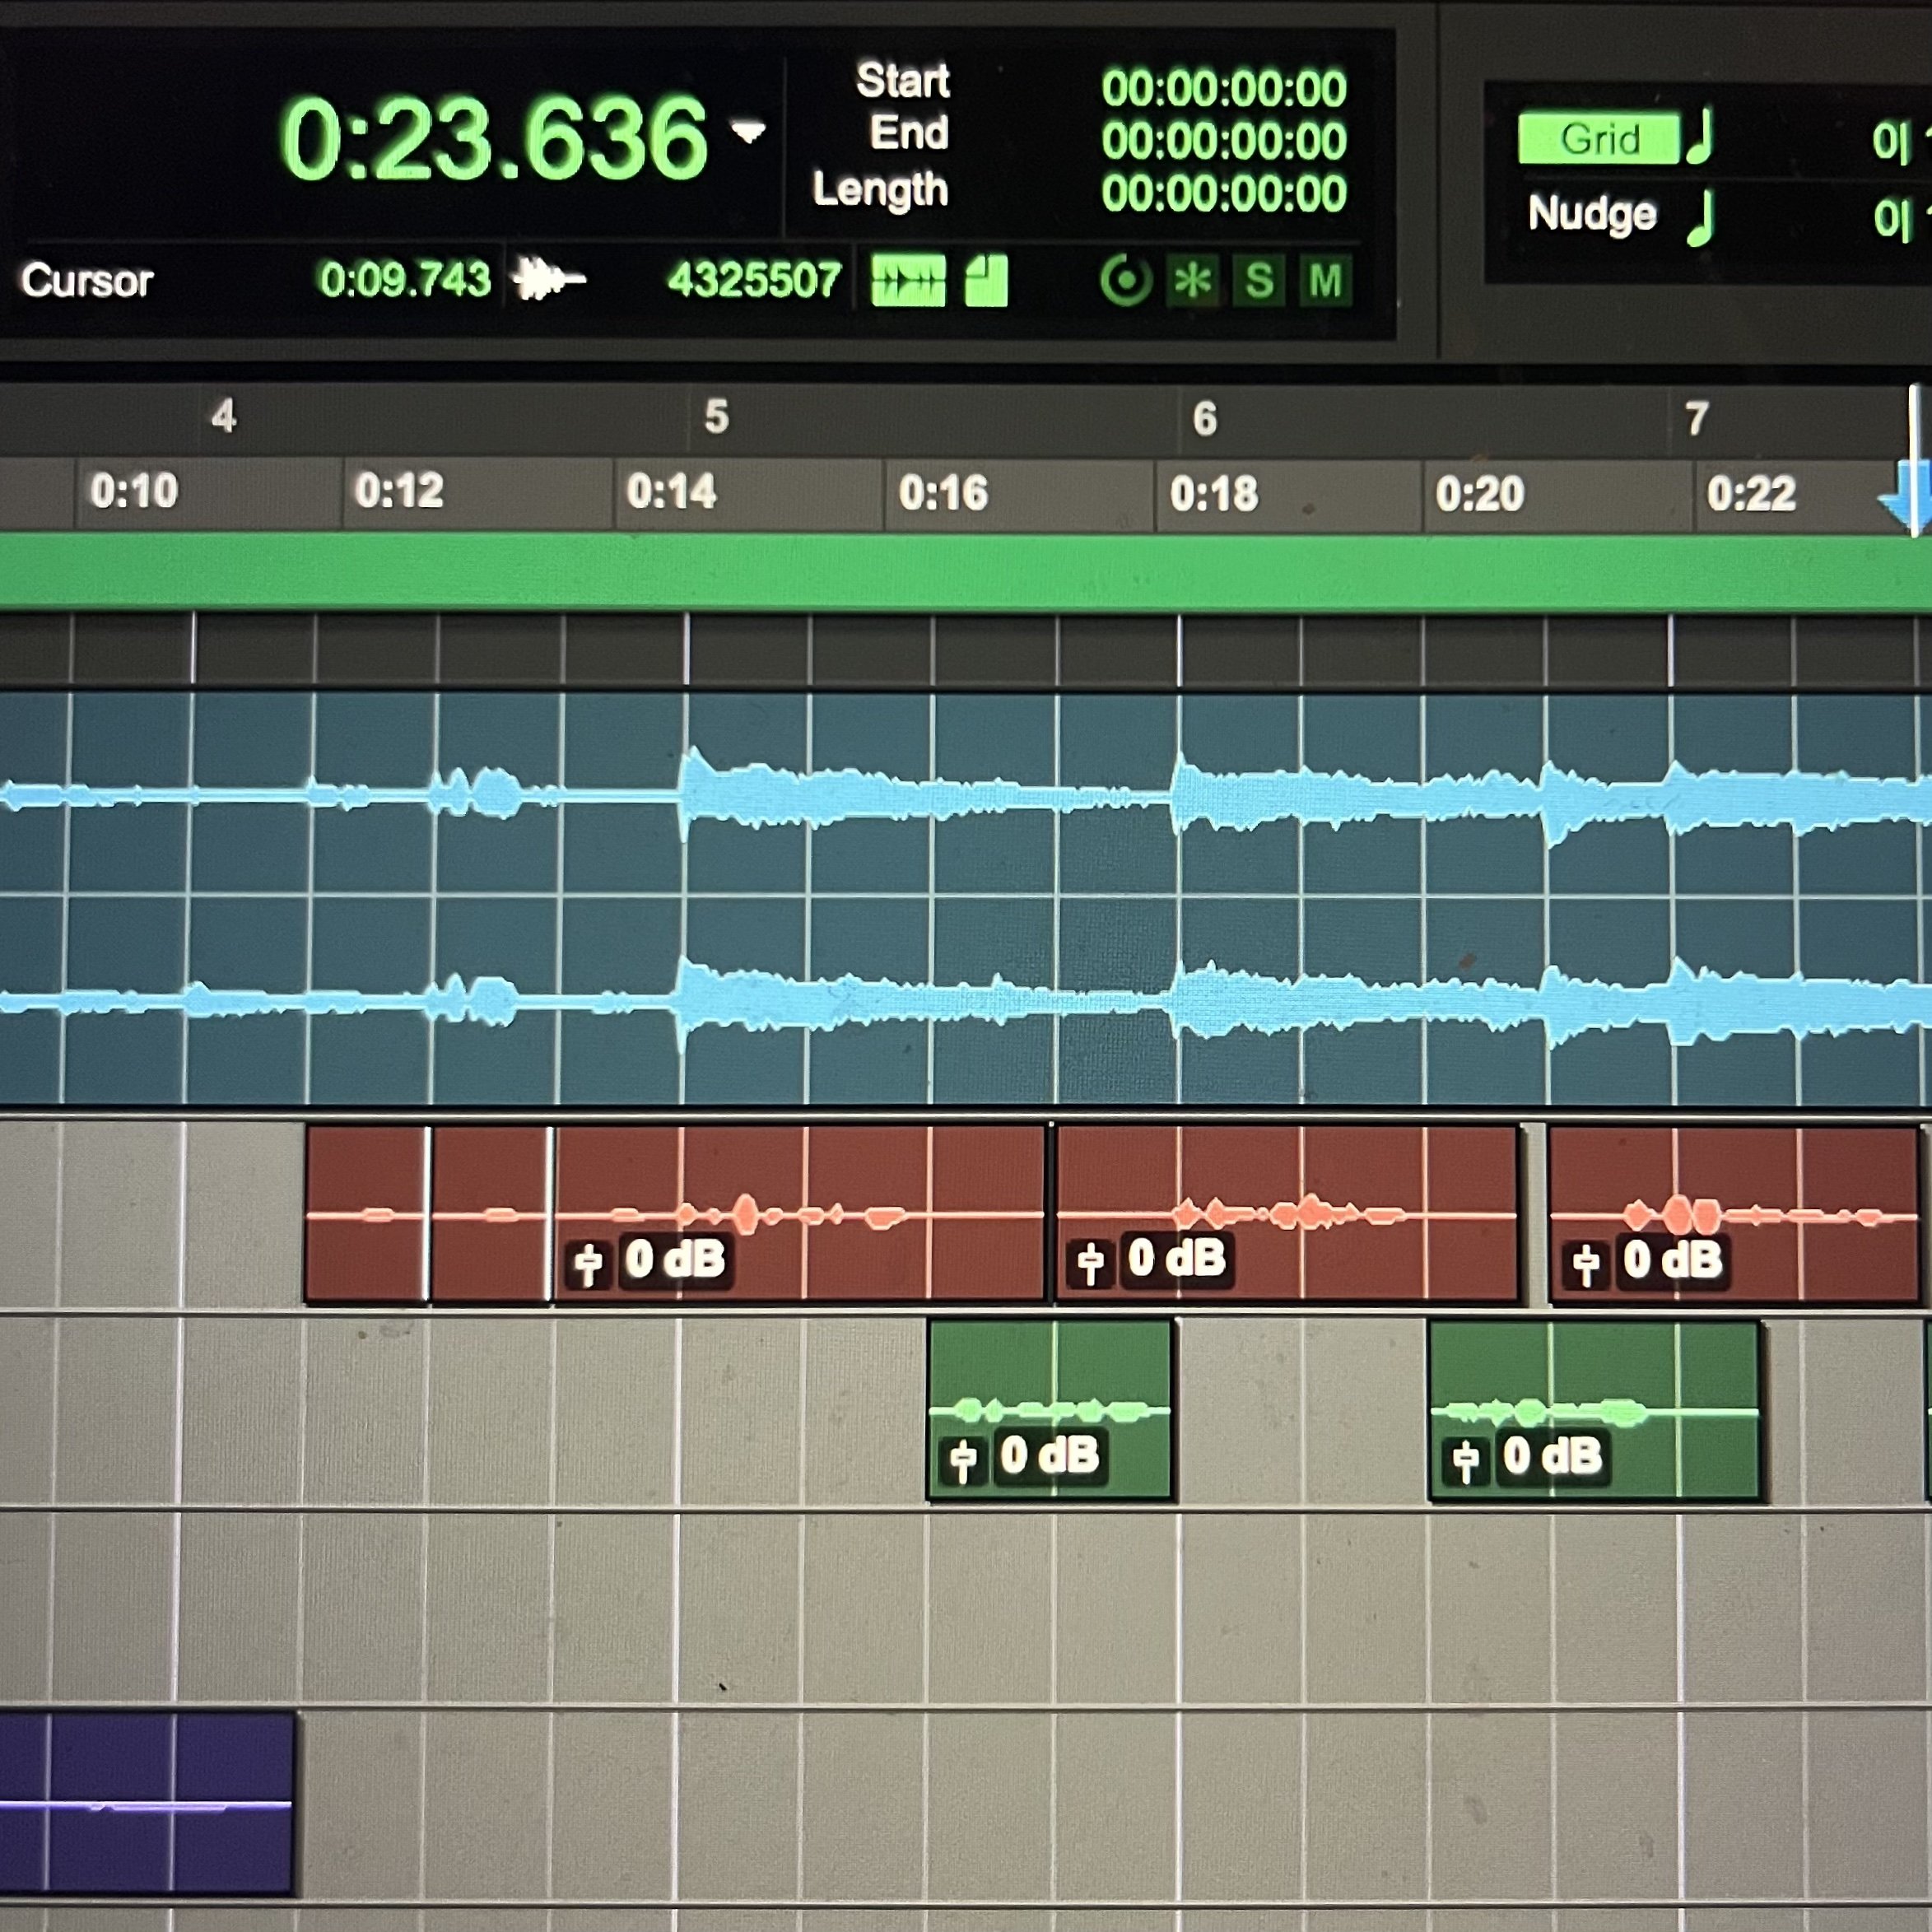
Task: Click the waveform icon beside cursor time
Action: [x=547, y=279]
